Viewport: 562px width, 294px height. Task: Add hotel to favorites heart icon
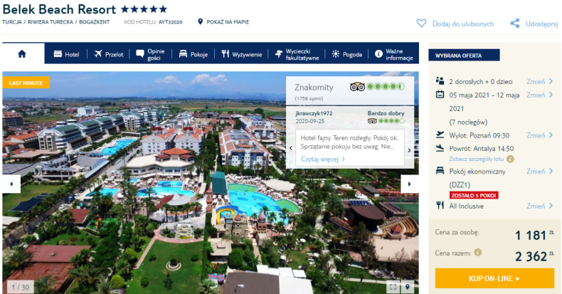click(x=421, y=23)
